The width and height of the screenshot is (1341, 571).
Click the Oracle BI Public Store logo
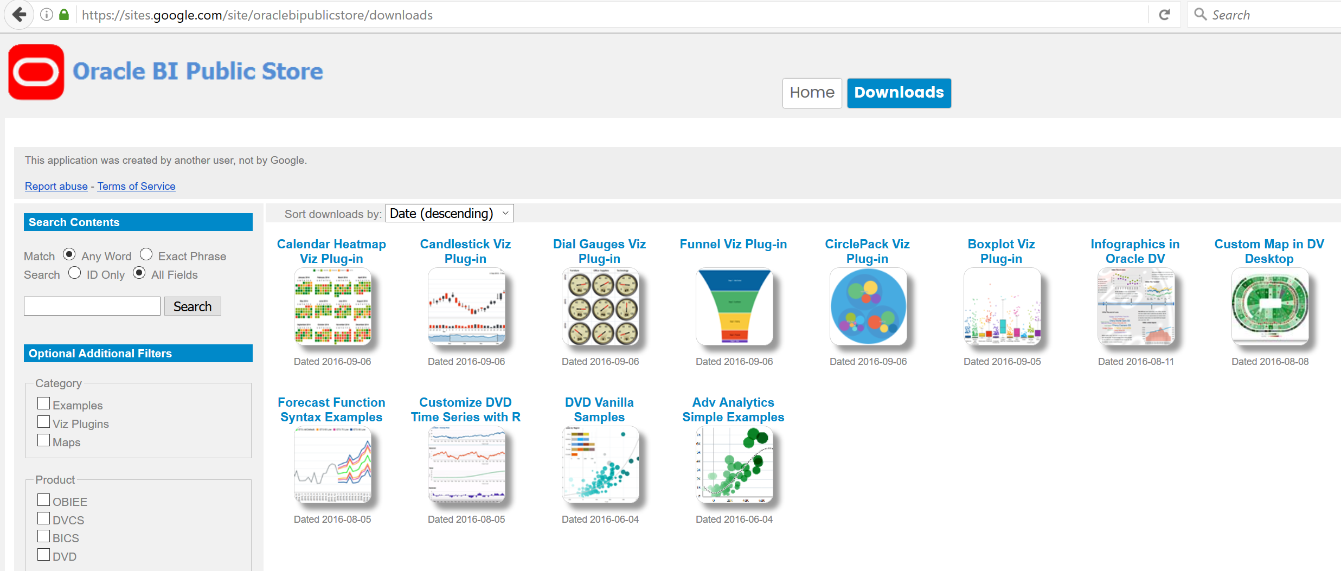pos(36,71)
